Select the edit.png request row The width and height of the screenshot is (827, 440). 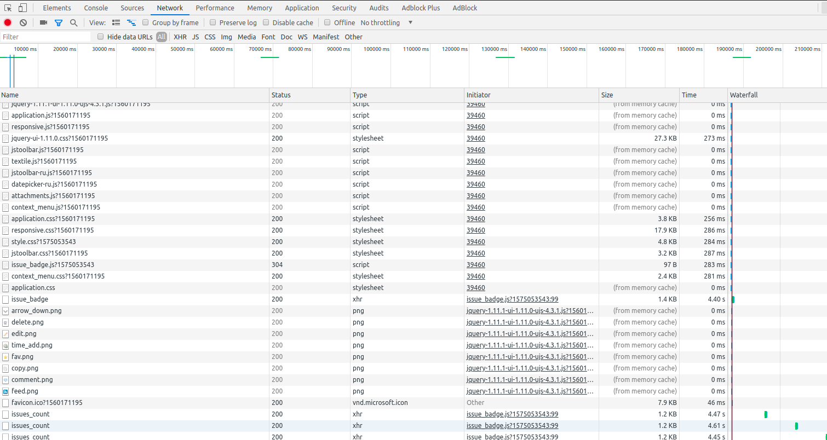[x=413, y=333]
